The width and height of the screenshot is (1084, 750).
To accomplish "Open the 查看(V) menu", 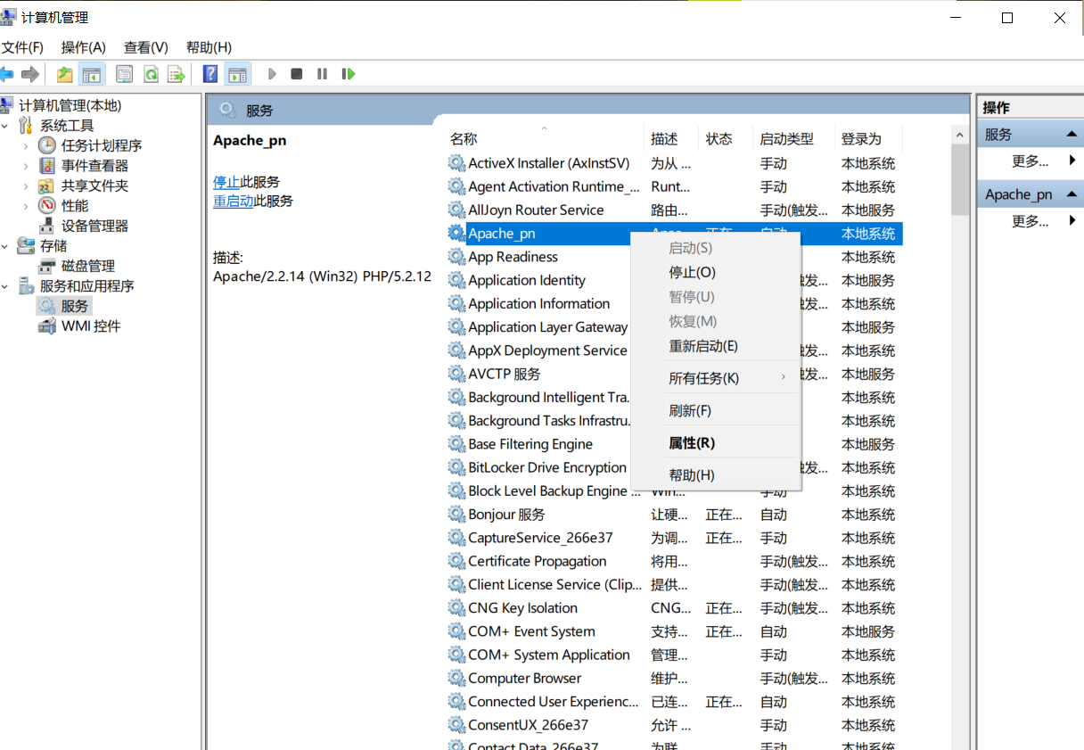I will 146,47.
